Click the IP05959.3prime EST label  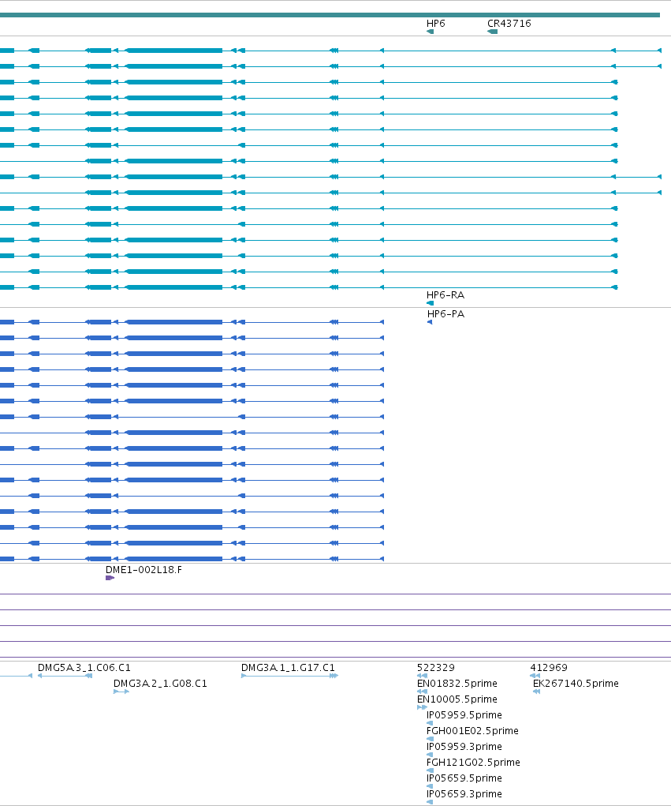tap(464, 746)
